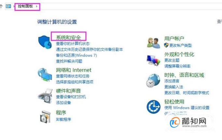Click the Ease of Access blue circle icon
Screen dimensions: 222x140
coord(153,107)
